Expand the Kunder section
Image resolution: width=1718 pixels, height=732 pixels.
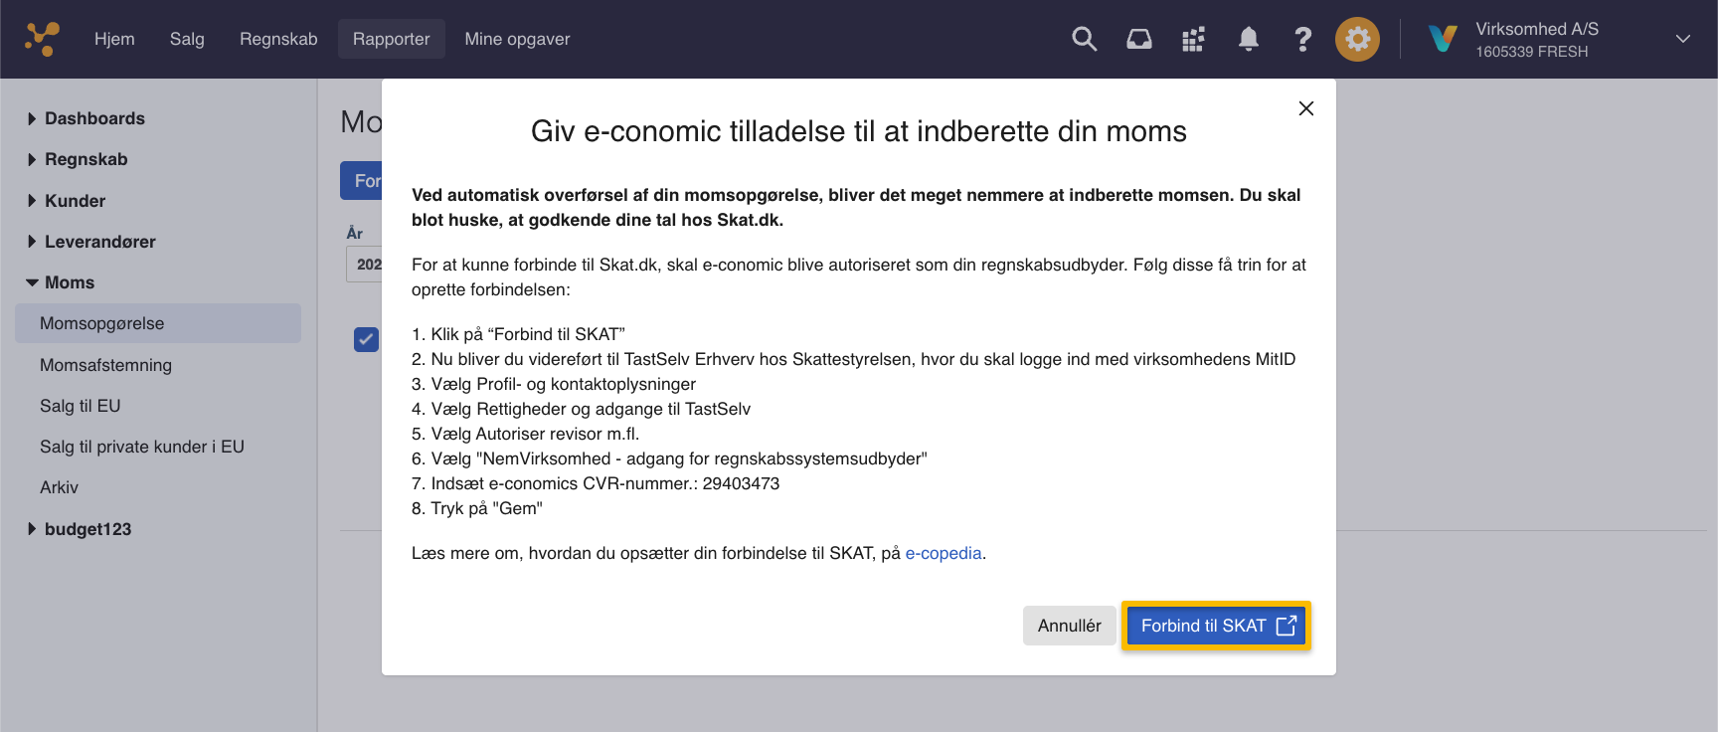click(x=67, y=201)
